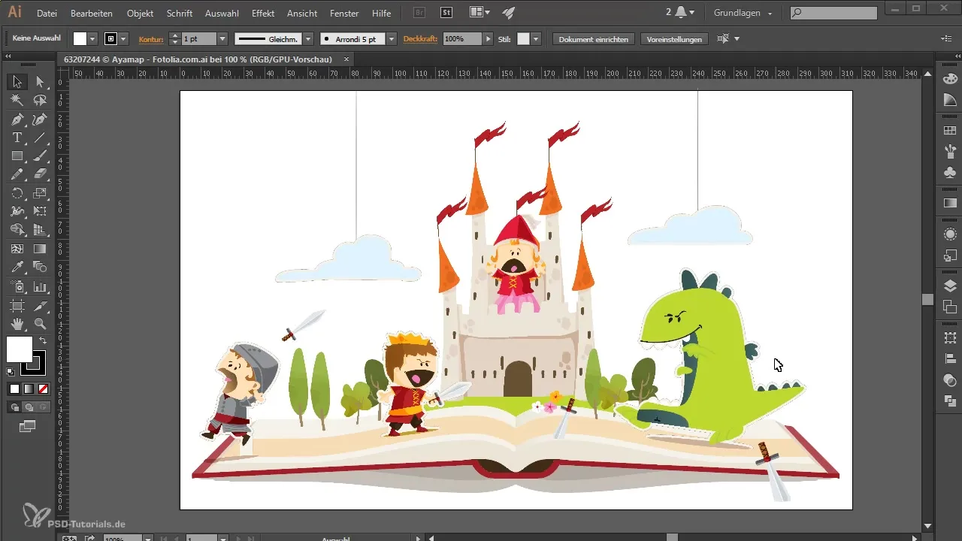
Task: Open the Color palette panel icon
Action: pos(950,79)
